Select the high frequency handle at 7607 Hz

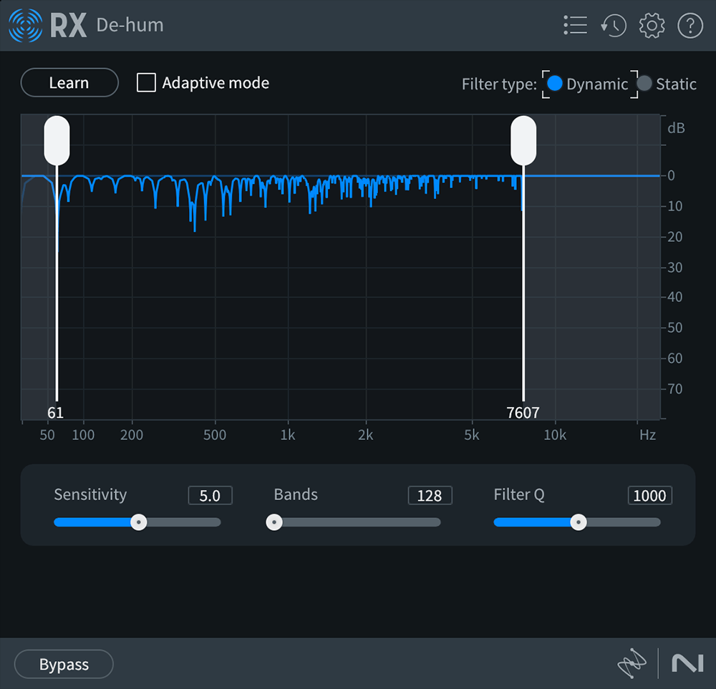pos(523,140)
